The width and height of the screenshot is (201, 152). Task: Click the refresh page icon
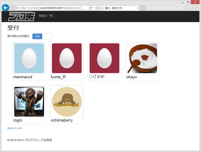click(x=97, y=8)
